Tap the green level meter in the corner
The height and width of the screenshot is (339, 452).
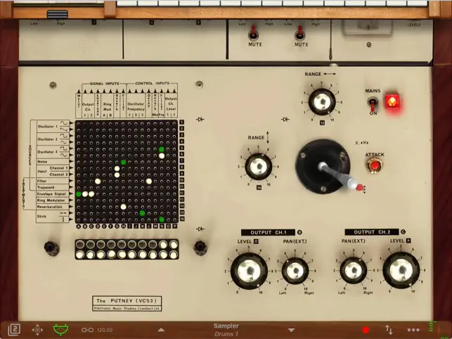(x=431, y=326)
